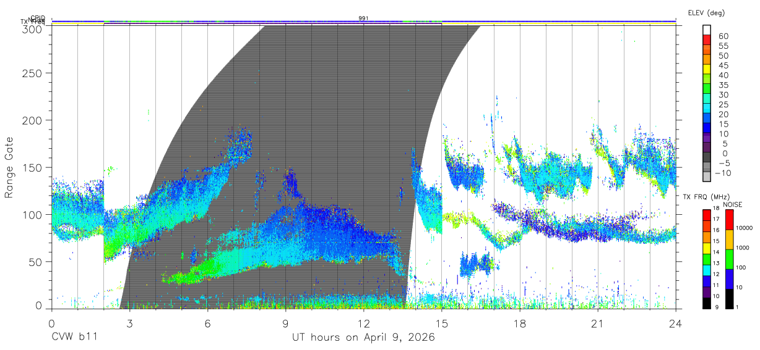Pick the blue swatch in NOISE legend
760x350 pixels.
728,278
